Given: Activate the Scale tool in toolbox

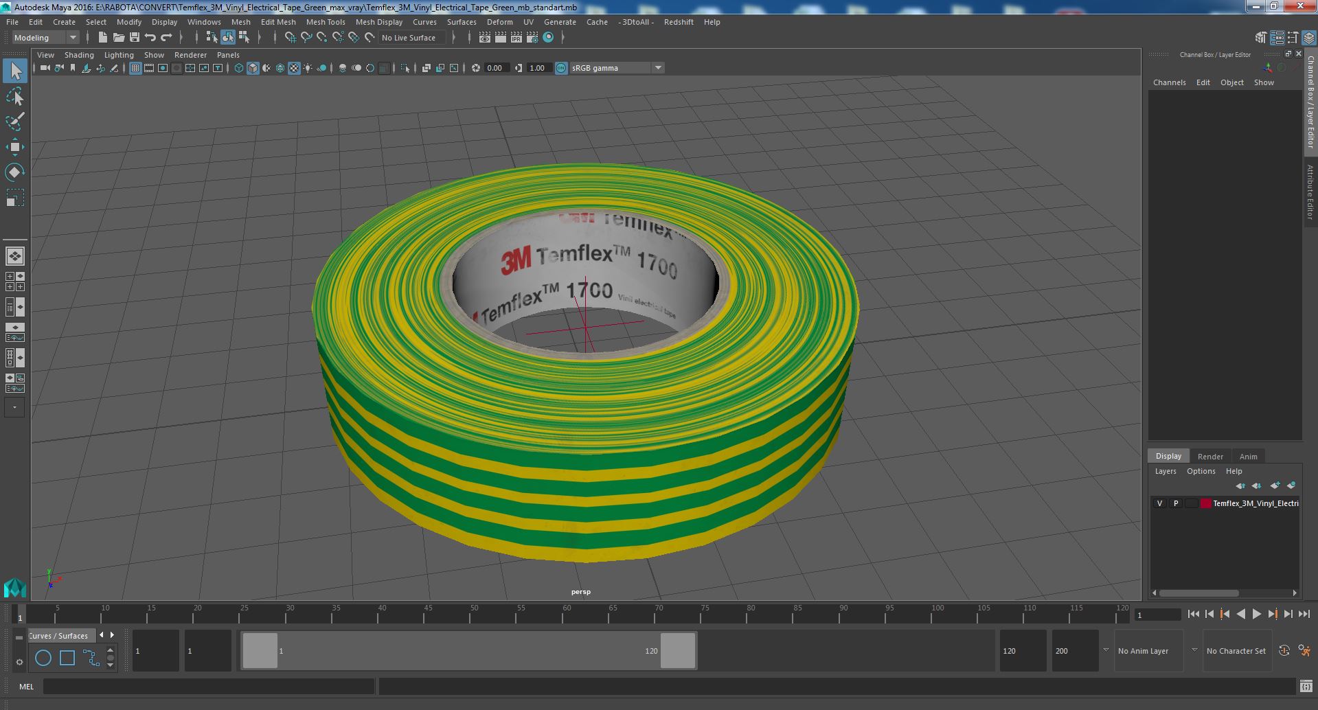Looking at the screenshot, I should [x=14, y=197].
